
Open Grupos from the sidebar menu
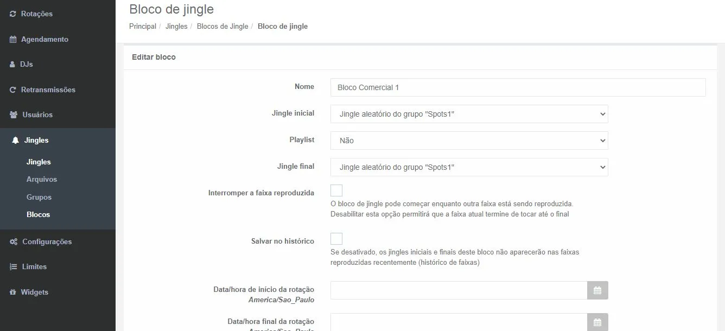pos(39,197)
